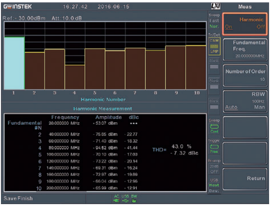
Task: Click the C&W trace detector icon
Action: (214, 46)
